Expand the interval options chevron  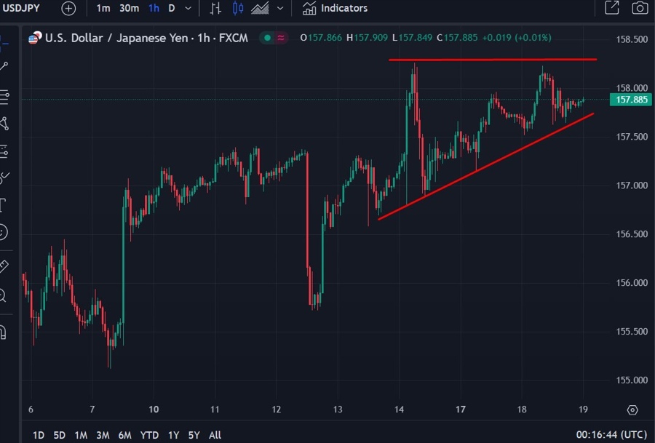tap(187, 8)
